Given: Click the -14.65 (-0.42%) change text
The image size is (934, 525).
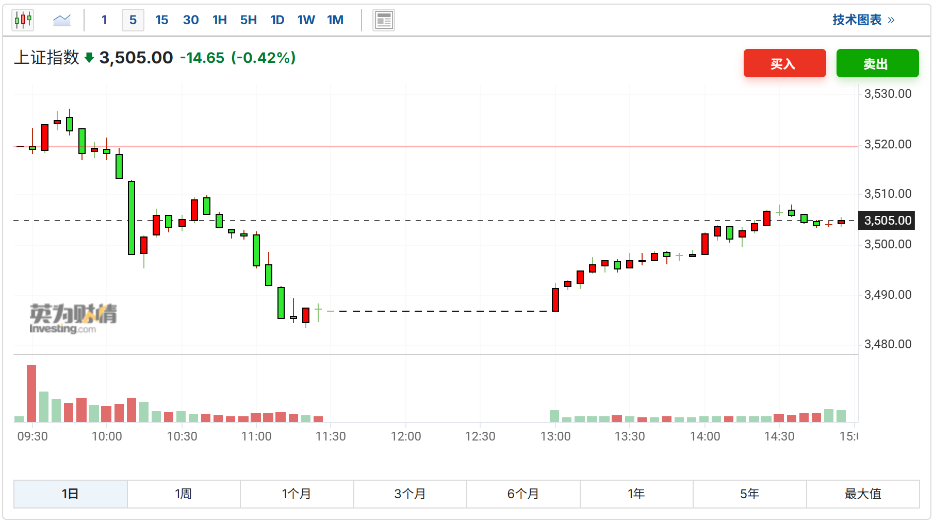Looking at the screenshot, I should (238, 58).
